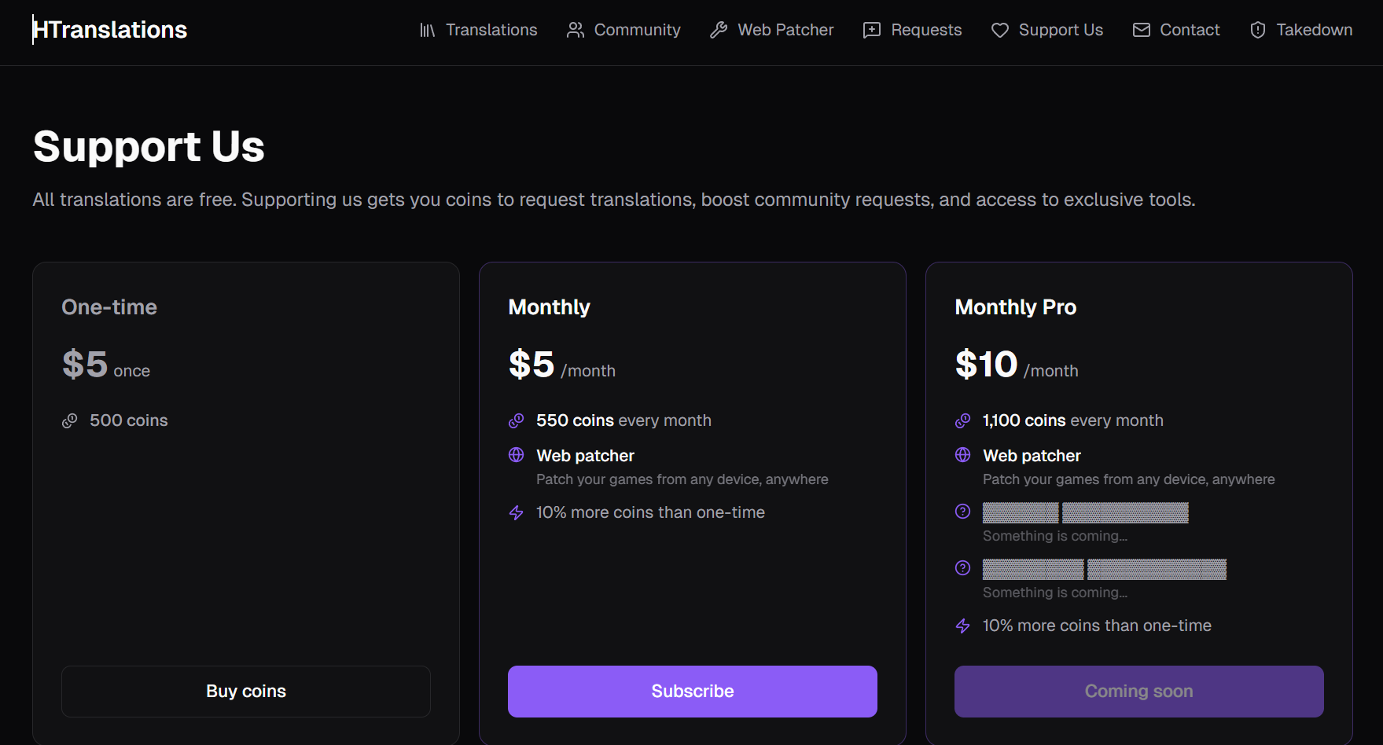1383x745 pixels.
Task: Click '10% more coins than one-time' in Monthly Pro
Action: click(1097, 626)
